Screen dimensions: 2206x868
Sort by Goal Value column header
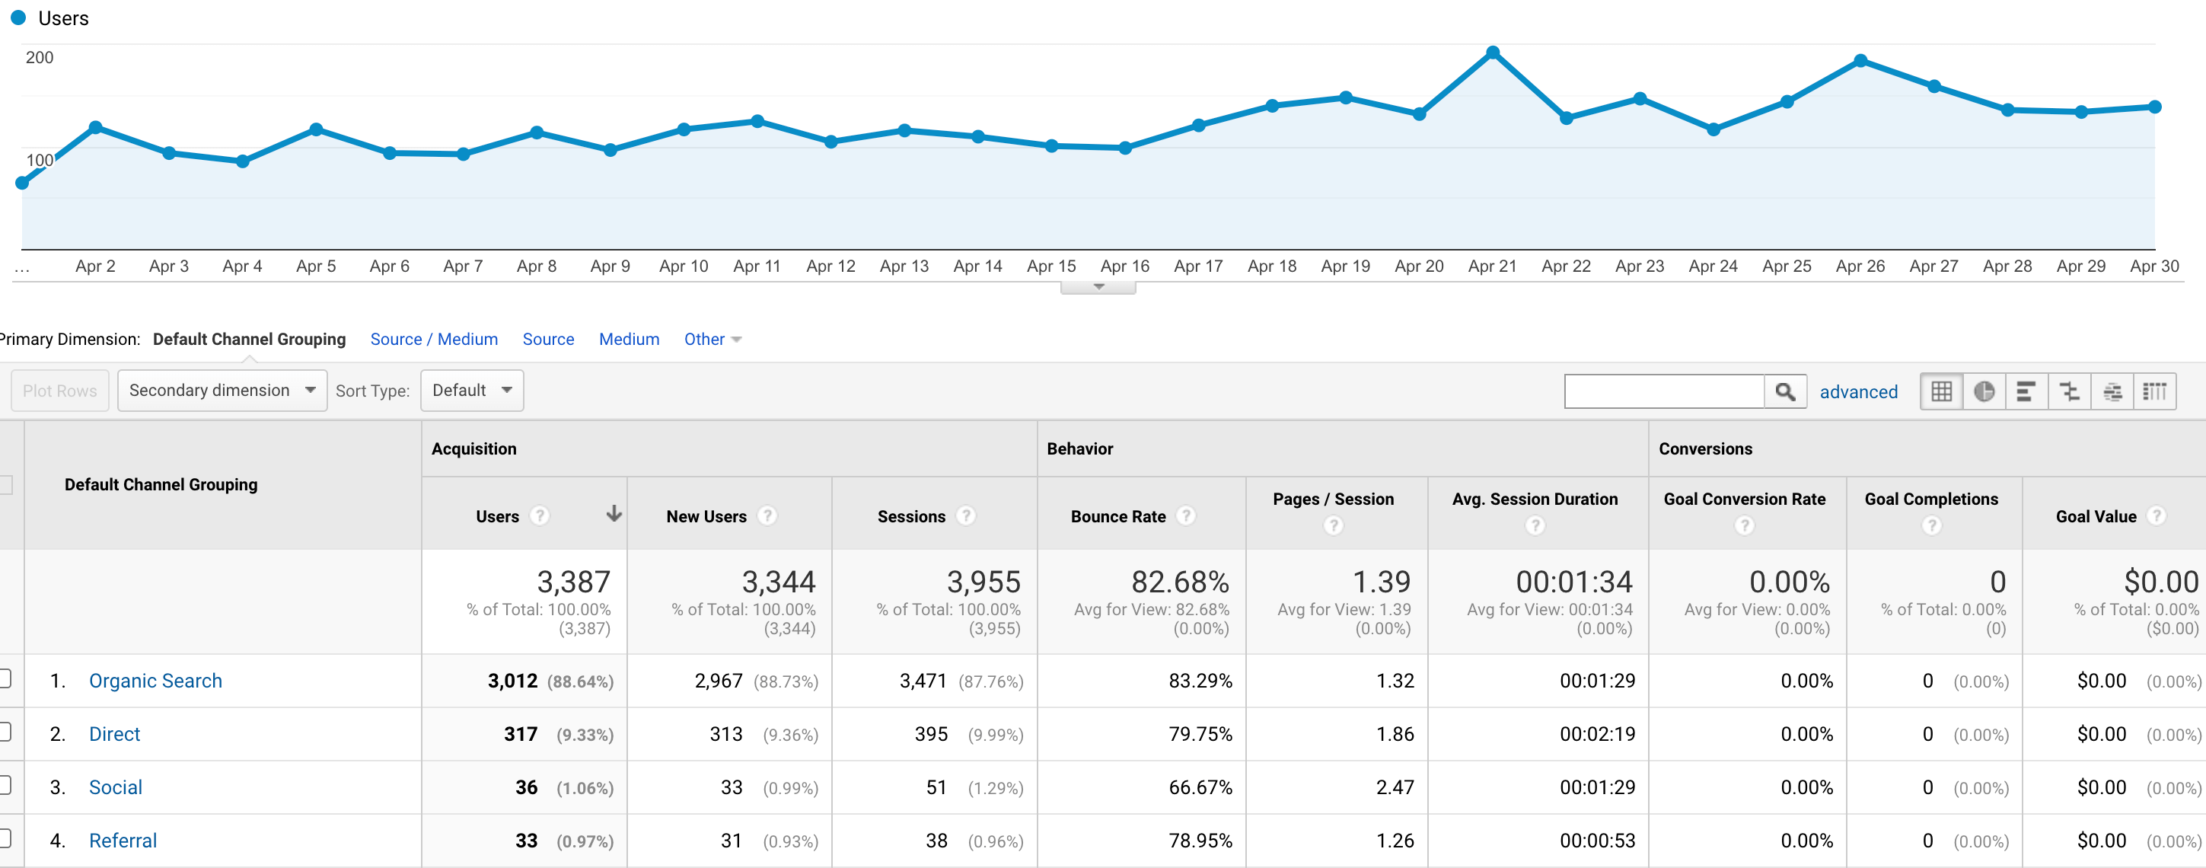(2096, 517)
